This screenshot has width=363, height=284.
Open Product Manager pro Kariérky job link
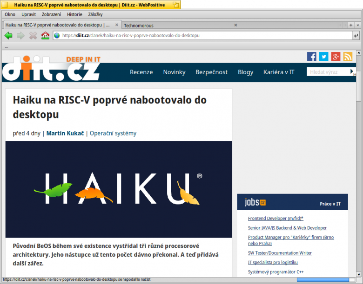291,240
